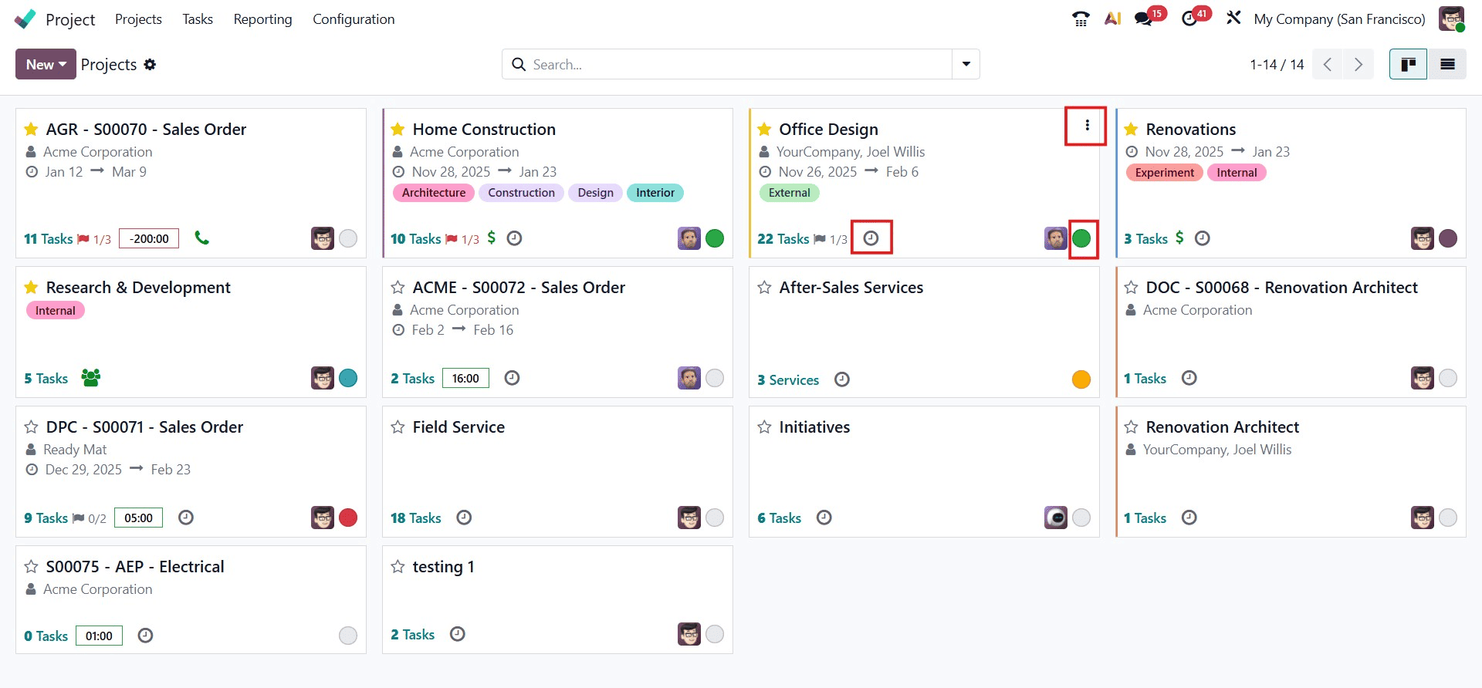The height and width of the screenshot is (688, 1482).
Task: Click the -200:00 hours on AGR - S00070
Action: point(149,238)
